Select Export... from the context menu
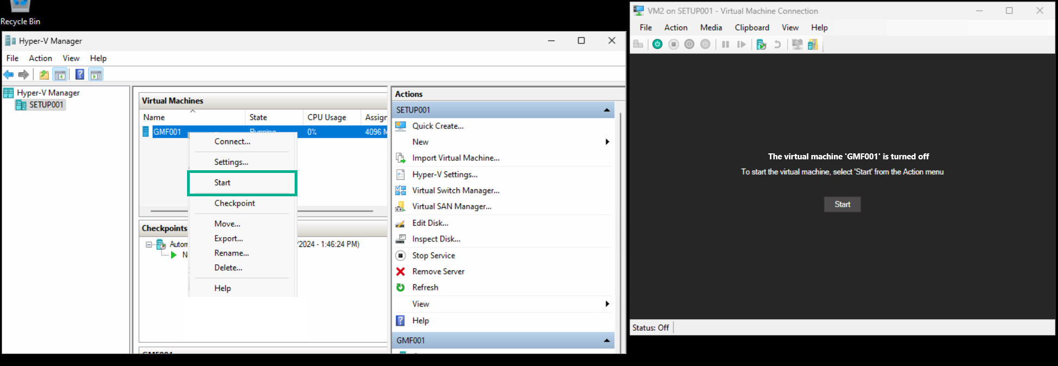The width and height of the screenshot is (1058, 366). [x=228, y=239]
